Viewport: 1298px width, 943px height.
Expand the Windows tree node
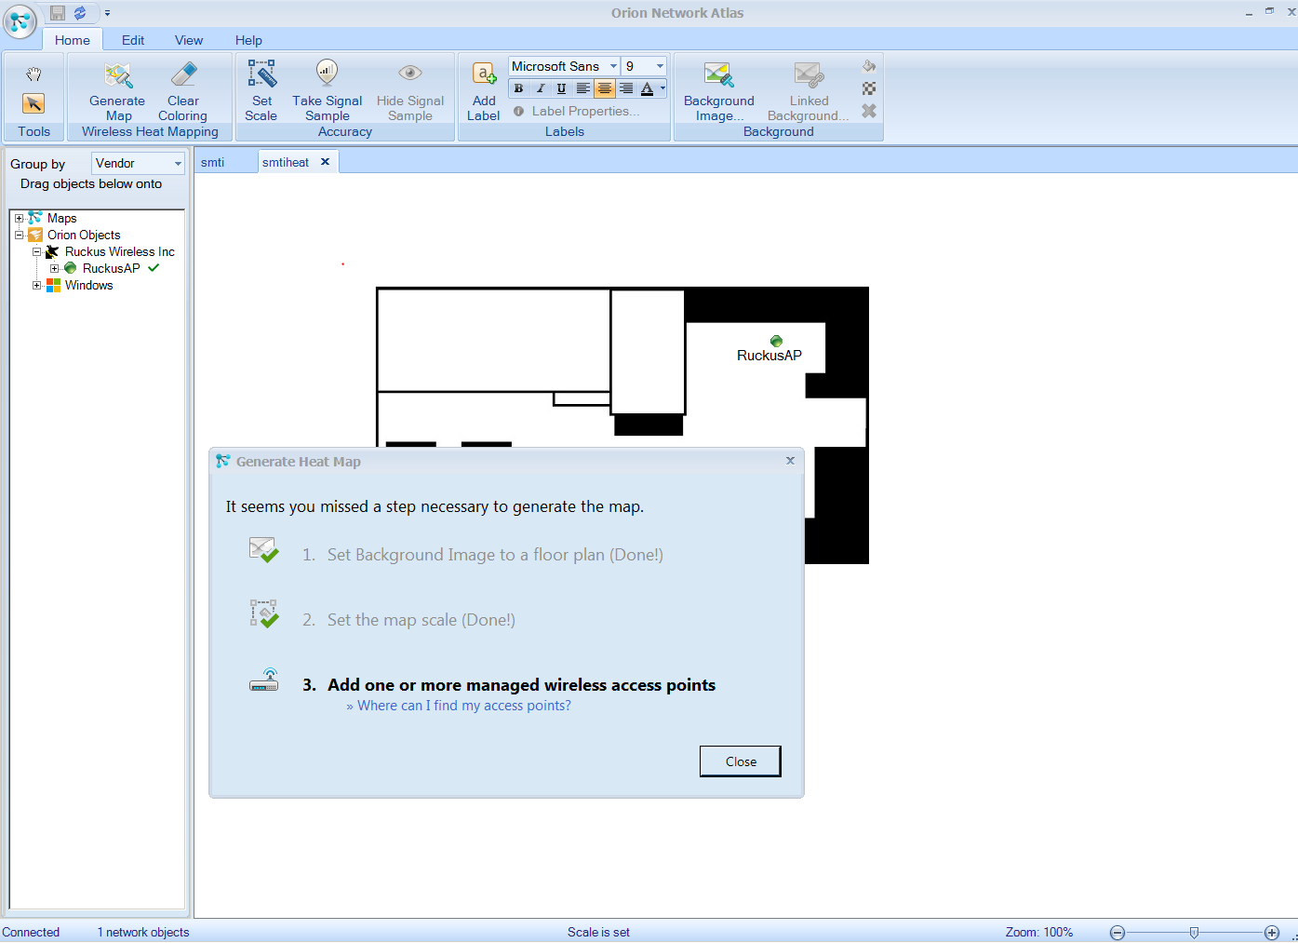tap(36, 286)
